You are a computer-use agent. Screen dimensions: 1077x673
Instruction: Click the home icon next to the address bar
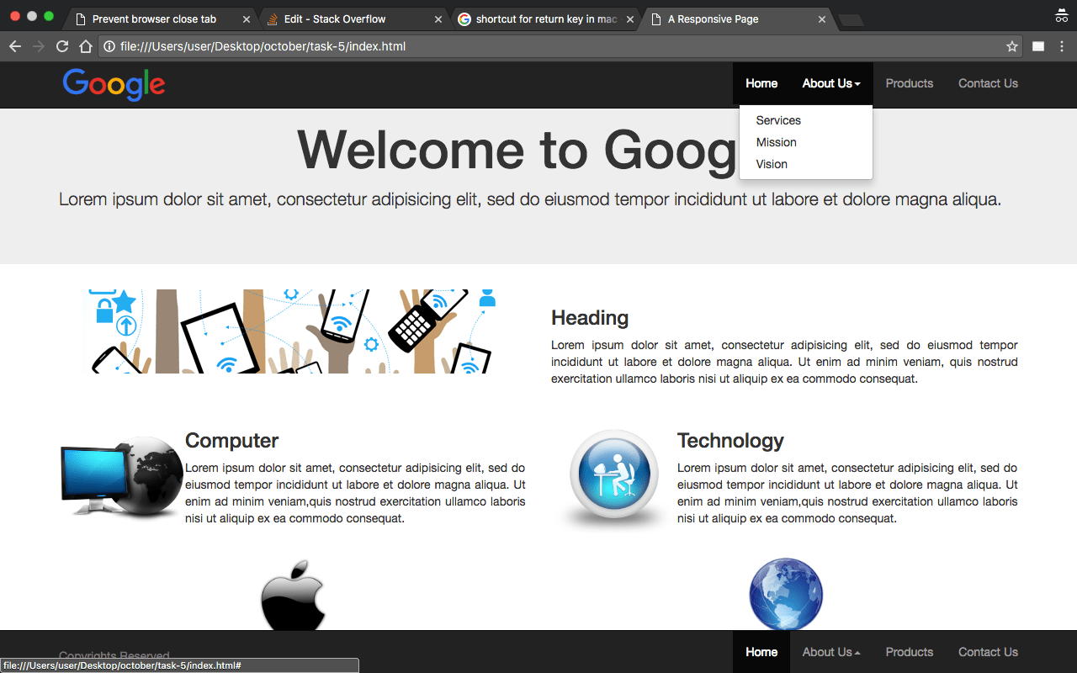pyautogui.click(x=85, y=46)
